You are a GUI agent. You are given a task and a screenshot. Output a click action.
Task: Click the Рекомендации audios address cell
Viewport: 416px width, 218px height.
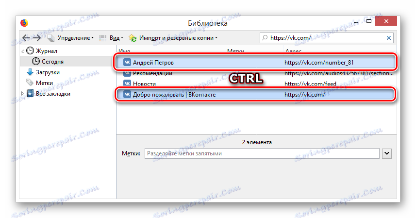point(339,74)
